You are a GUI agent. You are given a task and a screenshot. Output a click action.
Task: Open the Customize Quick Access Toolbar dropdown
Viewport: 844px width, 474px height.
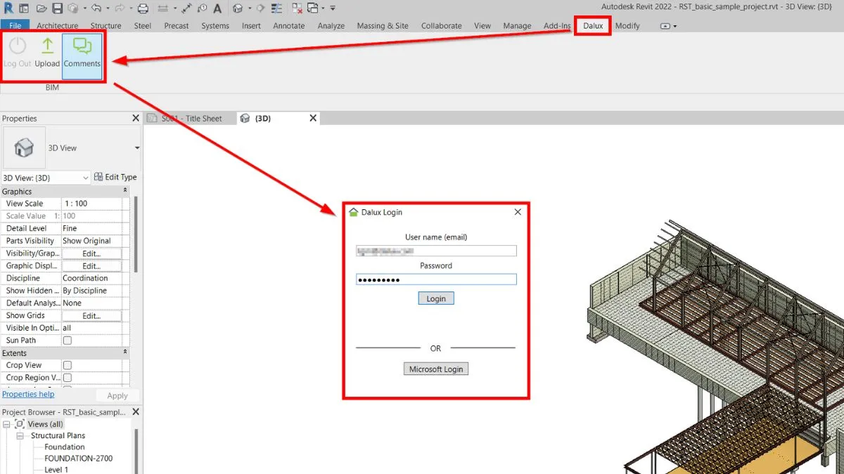pos(332,8)
